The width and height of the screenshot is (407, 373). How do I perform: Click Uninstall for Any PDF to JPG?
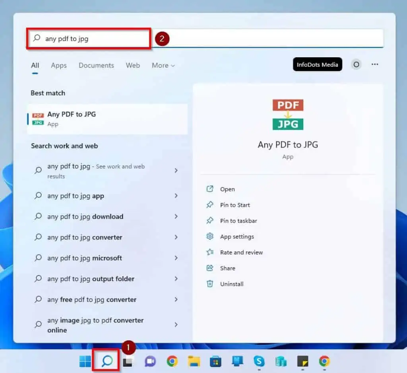(232, 284)
